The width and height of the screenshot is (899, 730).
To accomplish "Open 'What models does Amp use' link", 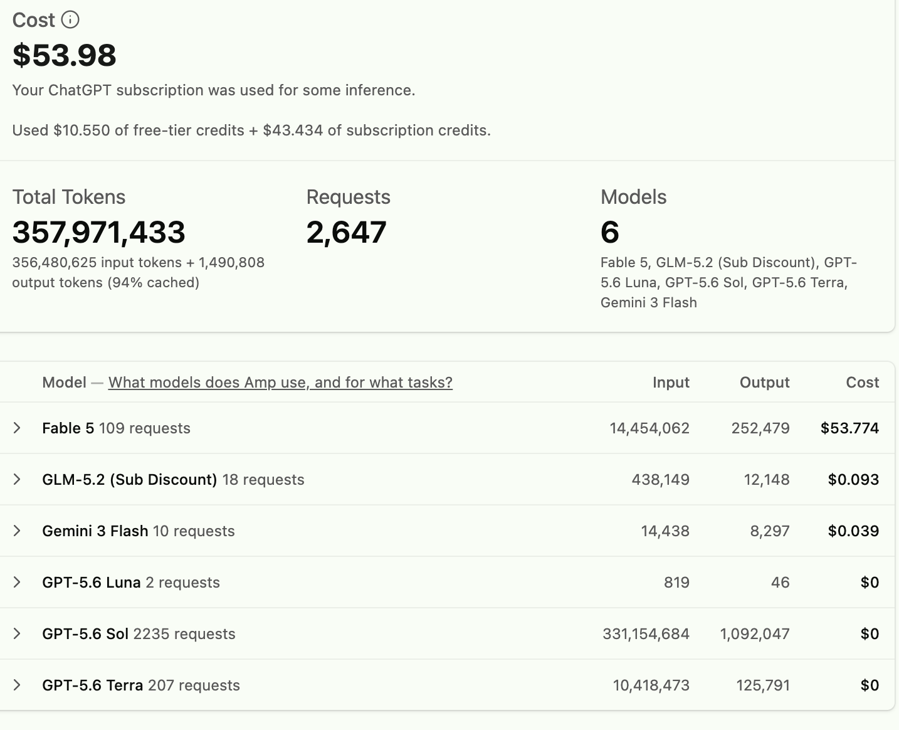I will tap(280, 383).
